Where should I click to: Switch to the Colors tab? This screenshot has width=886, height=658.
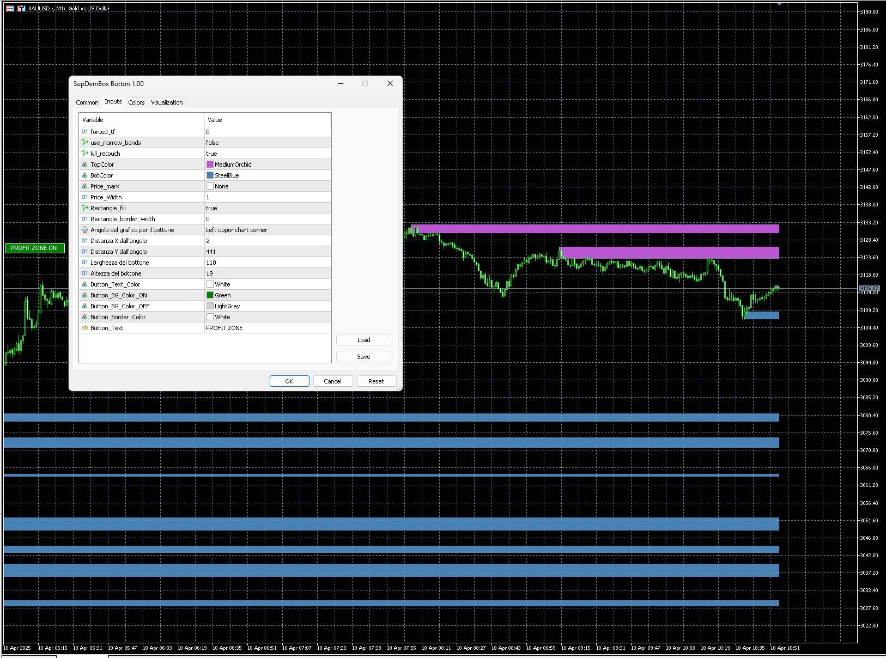136,102
